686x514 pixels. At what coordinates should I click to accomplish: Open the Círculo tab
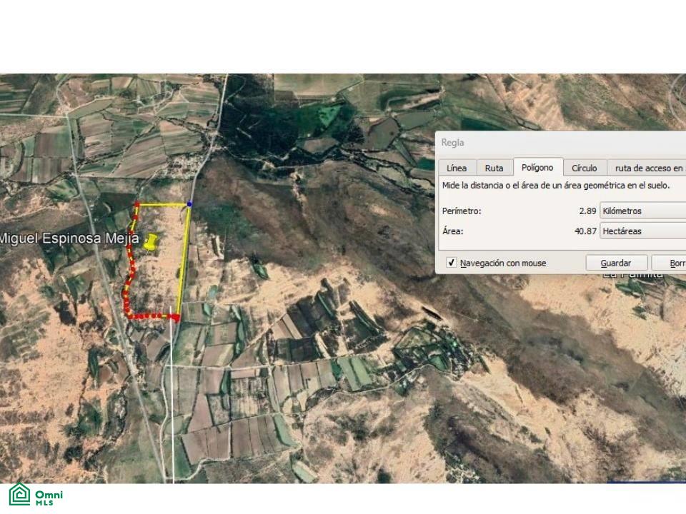pos(584,168)
